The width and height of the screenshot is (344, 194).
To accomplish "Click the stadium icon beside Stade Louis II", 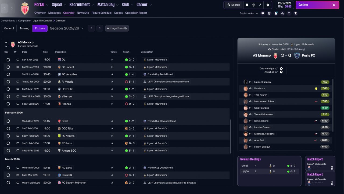I will pyautogui.click(x=269, y=49).
